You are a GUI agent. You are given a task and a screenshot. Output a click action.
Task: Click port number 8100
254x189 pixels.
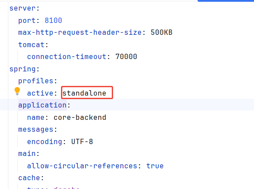53,21
